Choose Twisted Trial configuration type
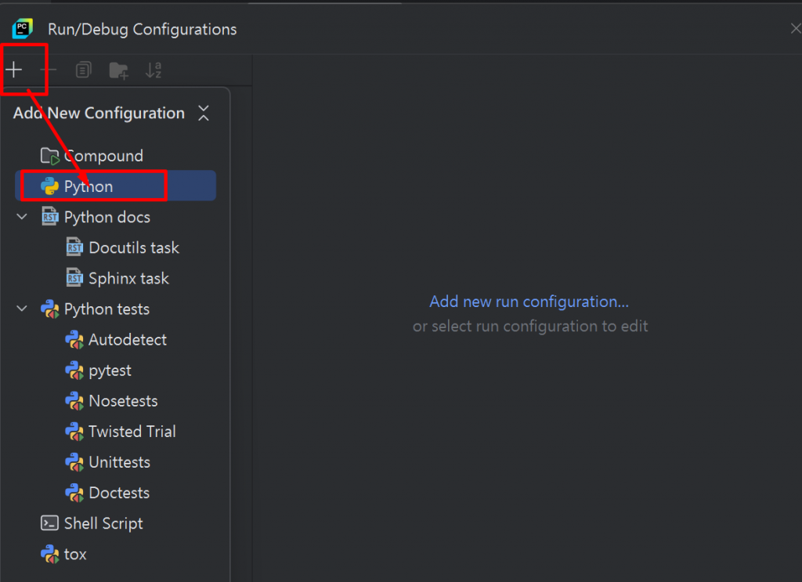Viewport: 802px width, 582px height. (x=132, y=432)
